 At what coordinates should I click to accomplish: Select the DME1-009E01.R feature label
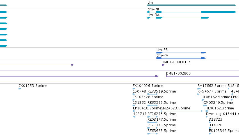coord(176,62)
